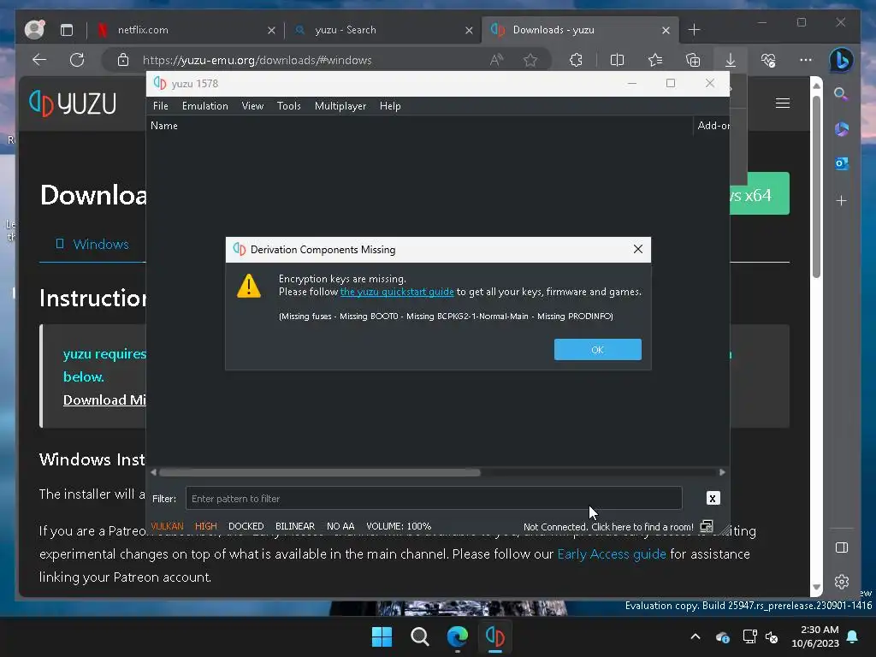
Task: Click the webpage vertical scrollbar
Action: 816,187
